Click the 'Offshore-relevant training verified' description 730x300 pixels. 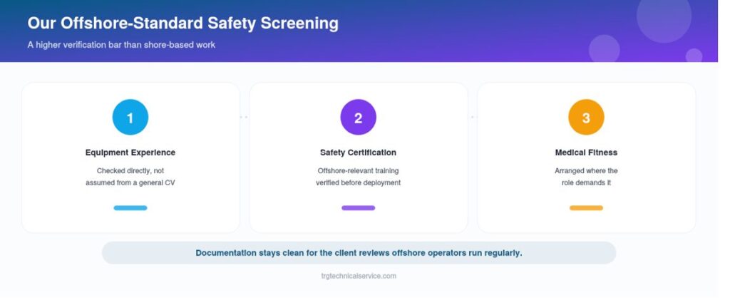pyautogui.click(x=358, y=177)
